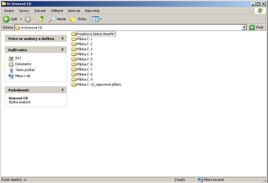Select folder Příloha č. 10_nepovinné přílohy
The image size is (268, 183).
pos(98,85)
